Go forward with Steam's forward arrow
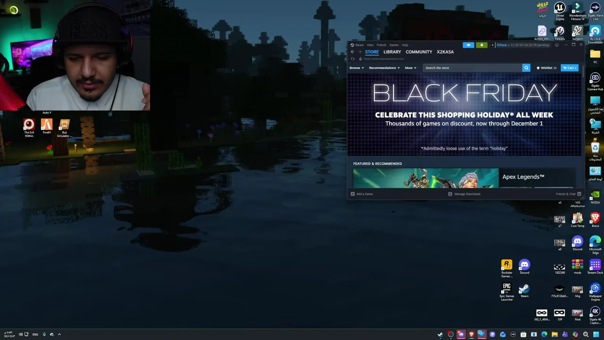 [x=360, y=52]
